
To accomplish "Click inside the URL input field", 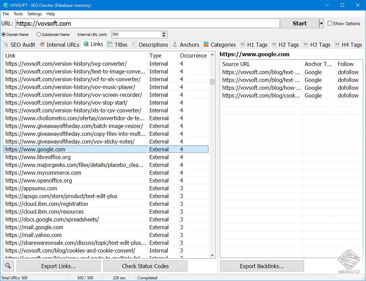I will 136,23.
